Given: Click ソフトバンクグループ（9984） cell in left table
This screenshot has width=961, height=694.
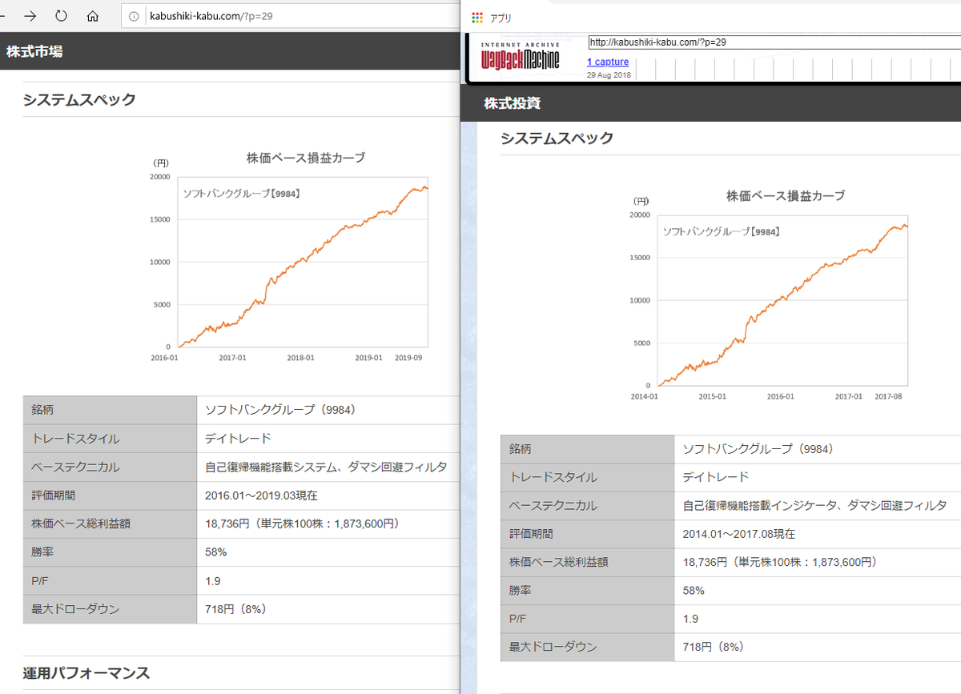Looking at the screenshot, I should click(x=280, y=410).
